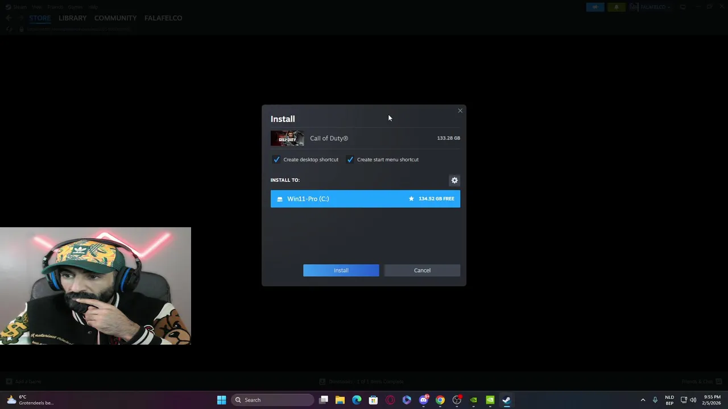This screenshot has height=409, width=728.
Task: Open the Steam COMMUNITY tab
Action: pyautogui.click(x=115, y=18)
